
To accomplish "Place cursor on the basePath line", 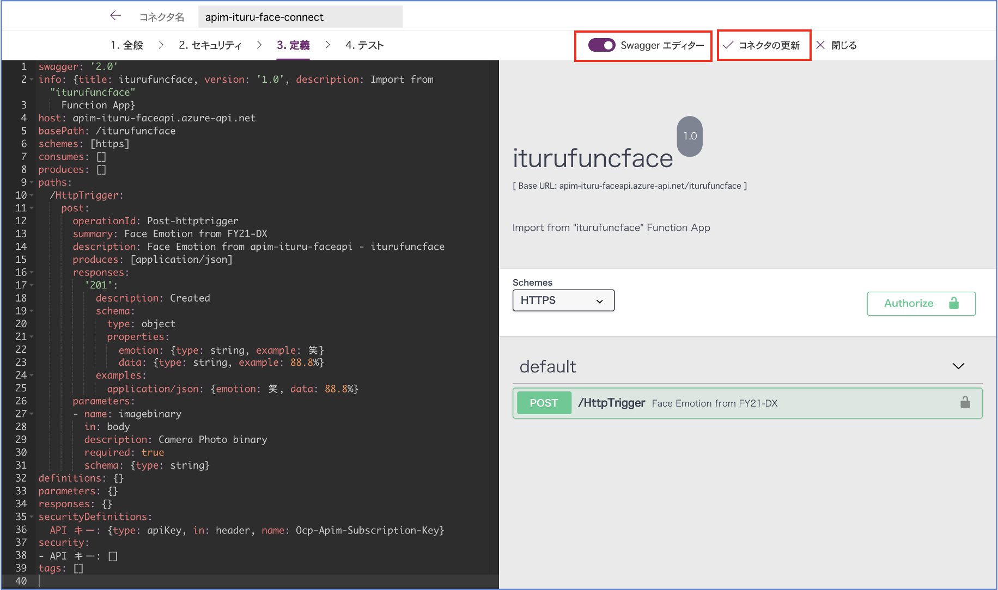I will pyautogui.click(x=107, y=131).
